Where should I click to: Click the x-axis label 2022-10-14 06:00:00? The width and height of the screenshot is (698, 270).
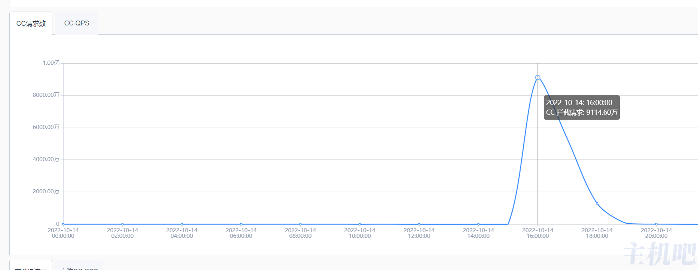coord(241,233)
